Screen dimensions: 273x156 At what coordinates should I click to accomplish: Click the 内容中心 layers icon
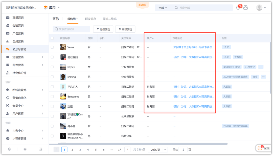tap(8, 131)
